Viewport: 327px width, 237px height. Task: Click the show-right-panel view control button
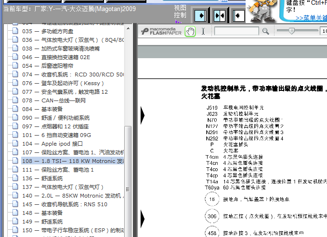point(200,15)
